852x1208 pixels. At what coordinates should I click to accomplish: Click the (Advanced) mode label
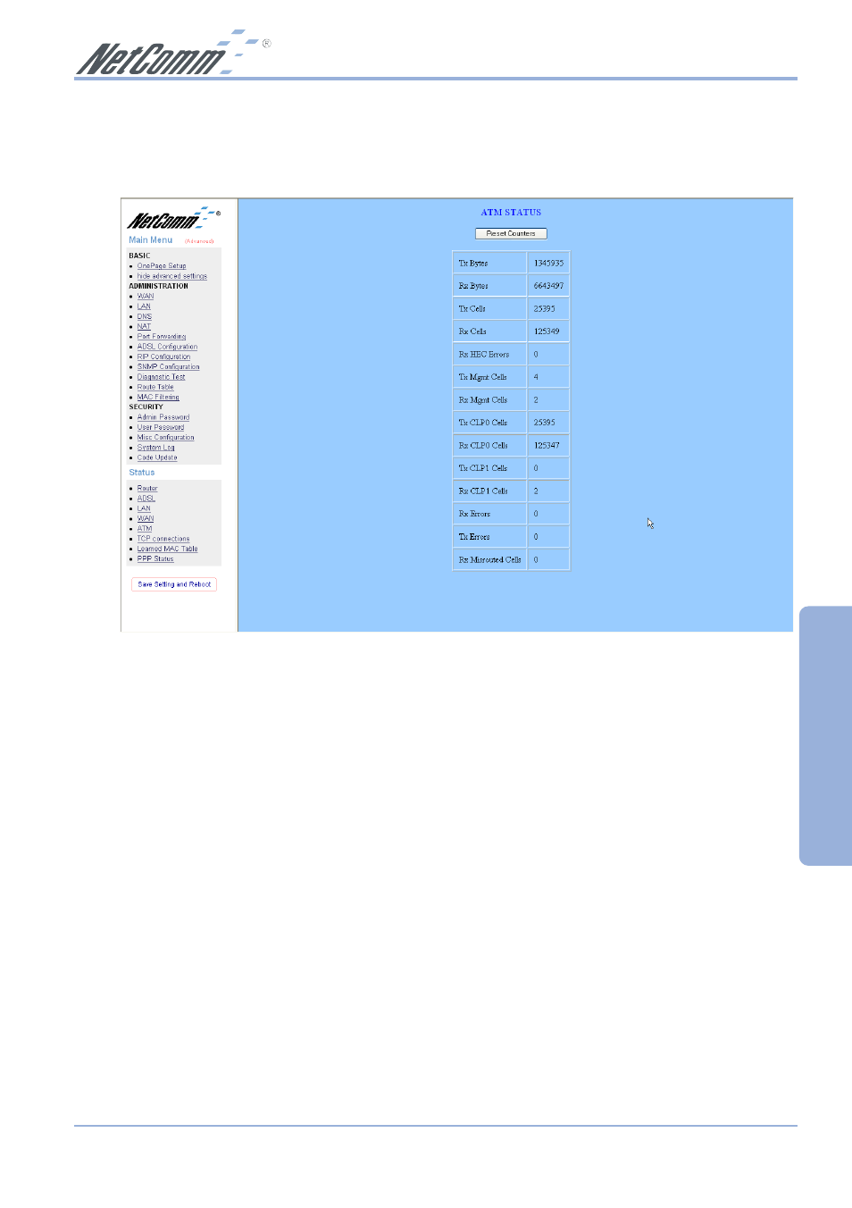(x=199, y=241)
